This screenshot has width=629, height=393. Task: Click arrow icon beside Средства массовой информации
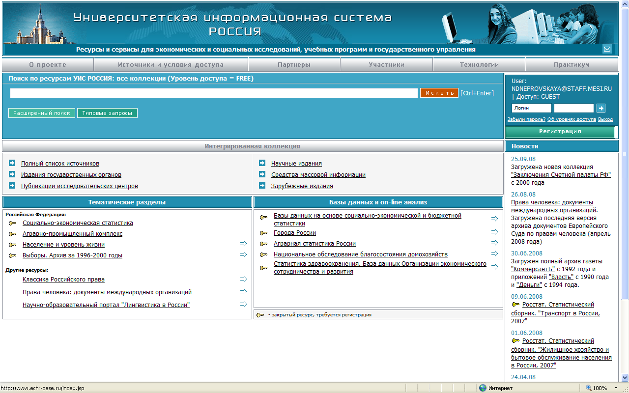[x=262, y=174]
